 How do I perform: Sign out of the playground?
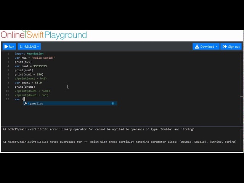(231, 47)
